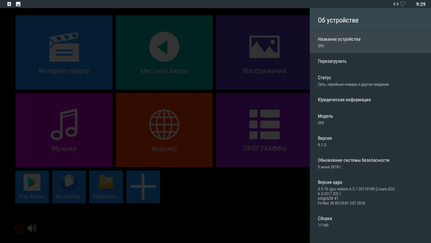Open the Музыка tile

tap(64, 130)
